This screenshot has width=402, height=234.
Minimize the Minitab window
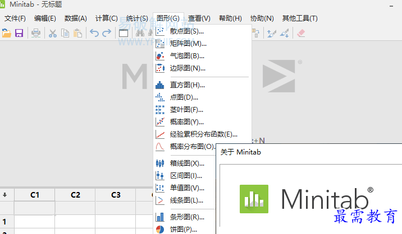point(391,6)
